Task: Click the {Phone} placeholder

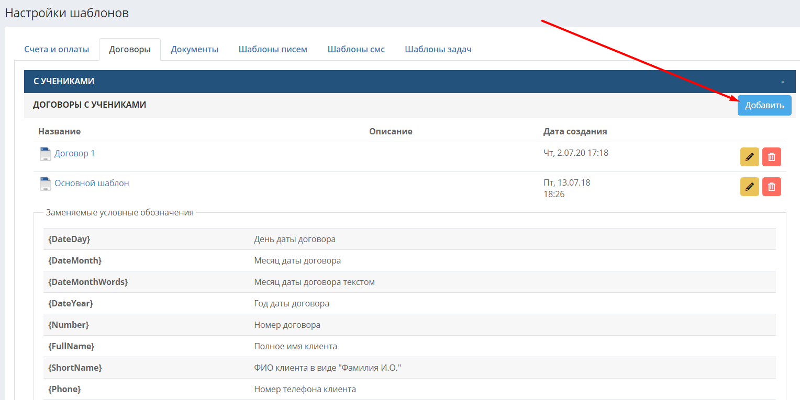Action: [x=64, y=389]
